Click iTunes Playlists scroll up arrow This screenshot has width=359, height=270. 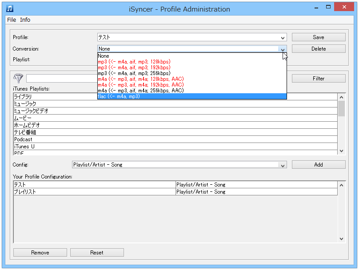[x=341, y=97]
